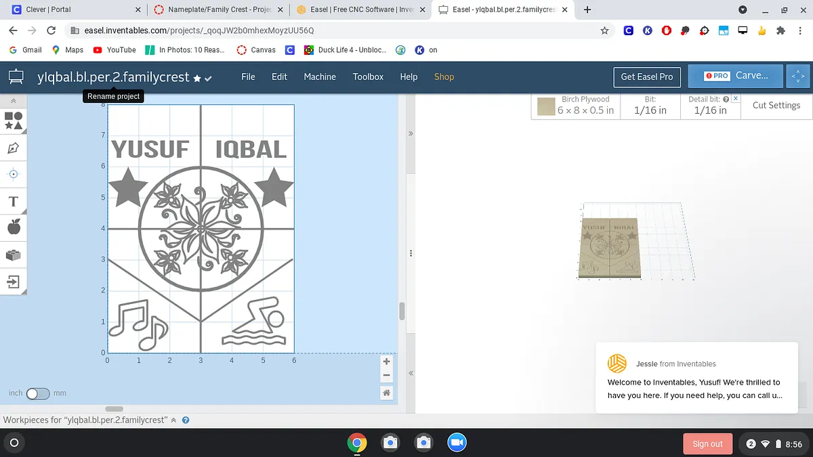Open Cut Settings
Screen dimensions: 813x457
point(776,106)
